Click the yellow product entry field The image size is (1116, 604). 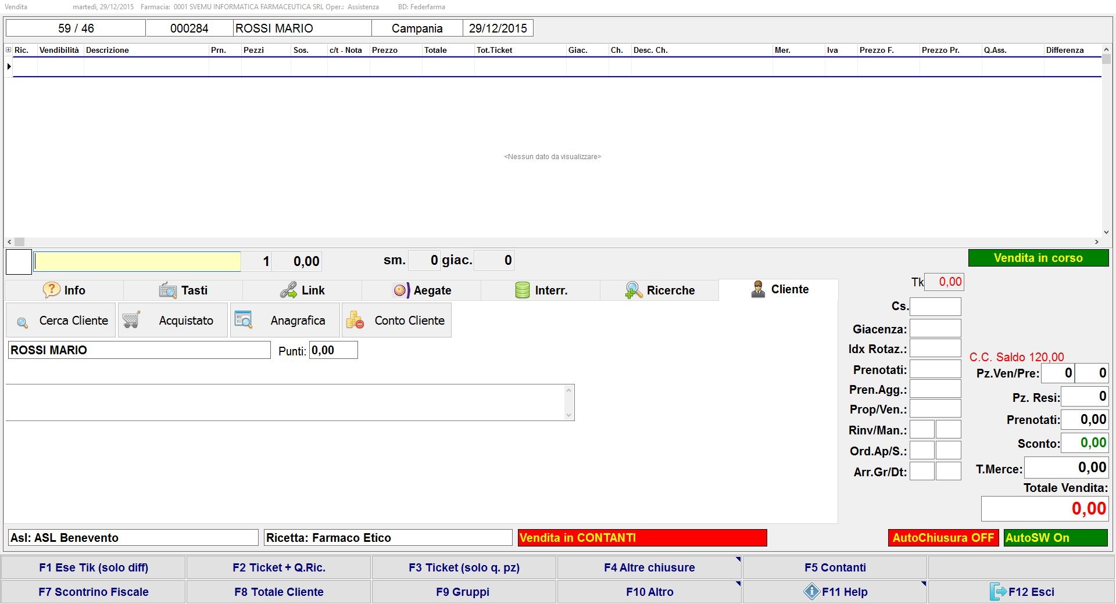pyautogui.click(x=137, y=261)
